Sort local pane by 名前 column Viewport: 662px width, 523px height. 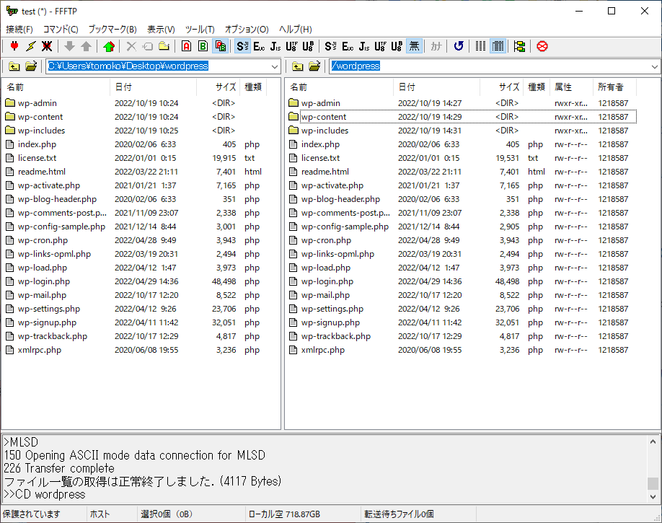pyautogui.click(x=56, y=87)
